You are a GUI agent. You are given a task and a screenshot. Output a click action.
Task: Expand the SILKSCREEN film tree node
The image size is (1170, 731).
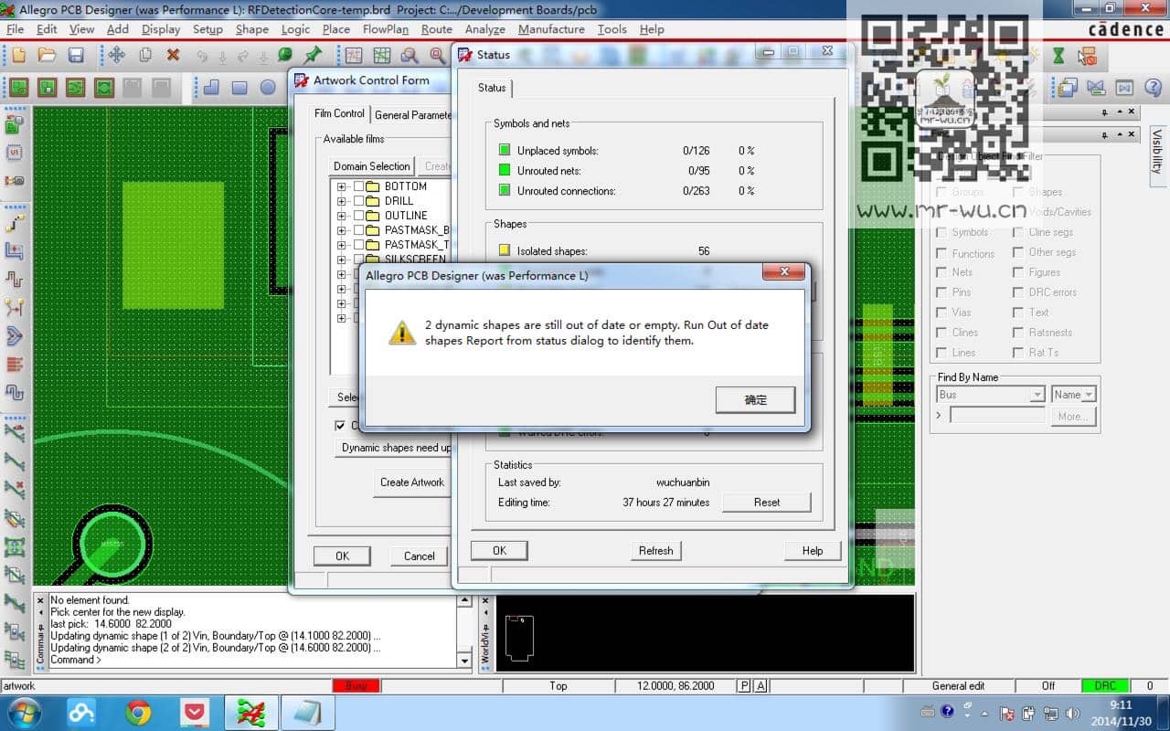(x=342, y=260)
